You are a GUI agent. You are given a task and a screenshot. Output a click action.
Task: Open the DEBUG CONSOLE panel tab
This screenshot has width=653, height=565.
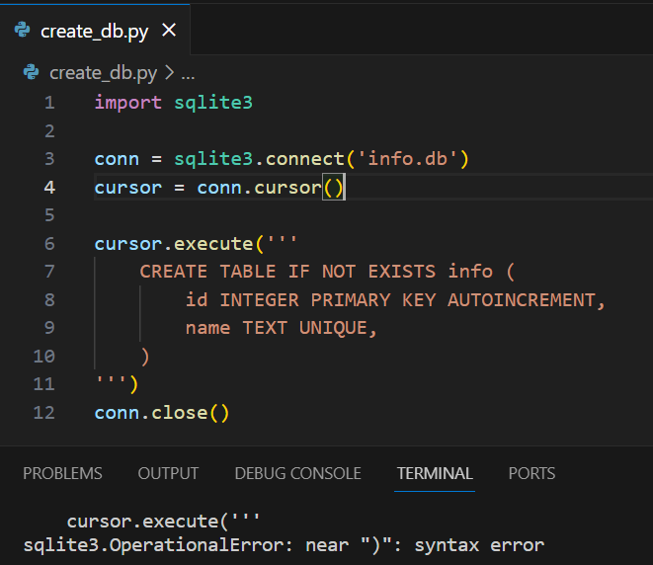(297, 473)
